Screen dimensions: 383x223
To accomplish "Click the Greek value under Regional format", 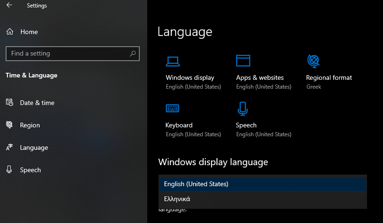I will (314, 87).
